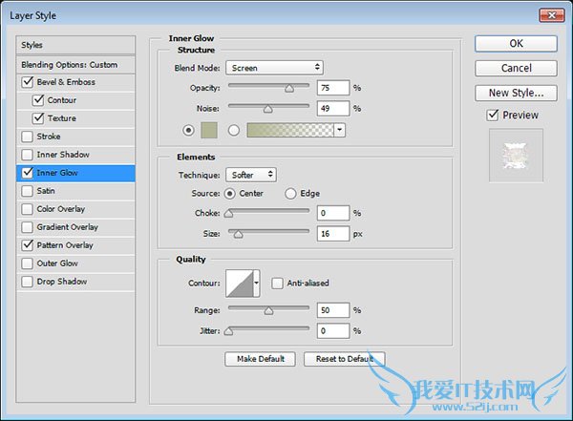Click the Jitter slider handle
The height and width of the screenshot is (421, 573).
[228, 331]
